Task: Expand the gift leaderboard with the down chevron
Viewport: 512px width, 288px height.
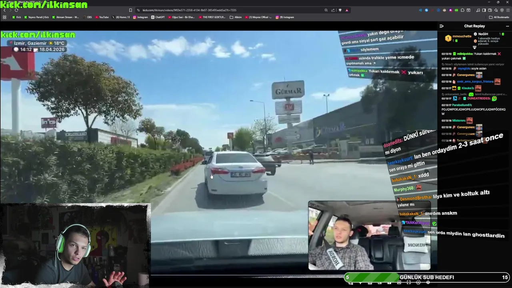Action: pyautogui.click(x=475, y=48)
